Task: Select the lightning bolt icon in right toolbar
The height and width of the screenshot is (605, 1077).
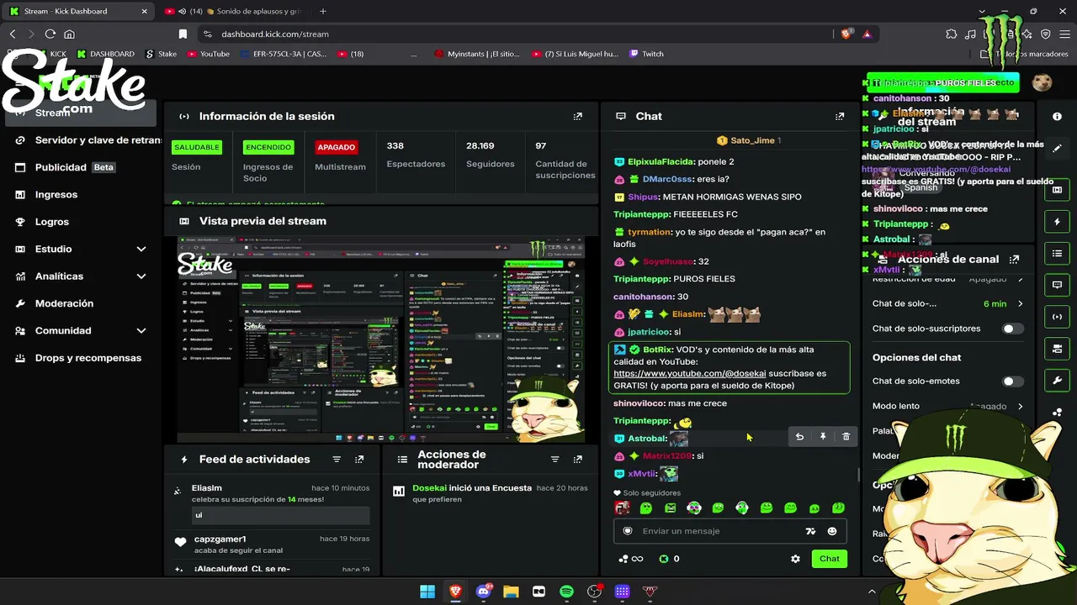Action: 1058,222
